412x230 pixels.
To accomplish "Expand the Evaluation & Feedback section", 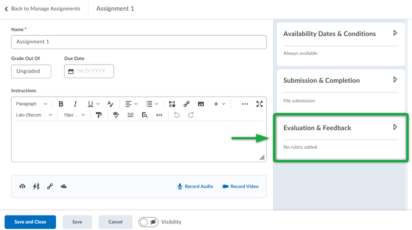I will tap(395, 128).
